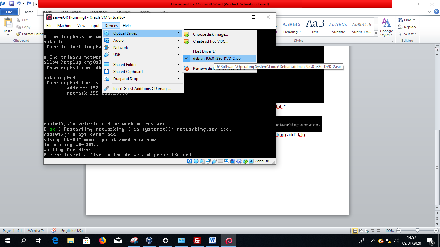Click the Paste icon in Word ribbon
This screenshot has width=440, height=247.
[8, 23]
